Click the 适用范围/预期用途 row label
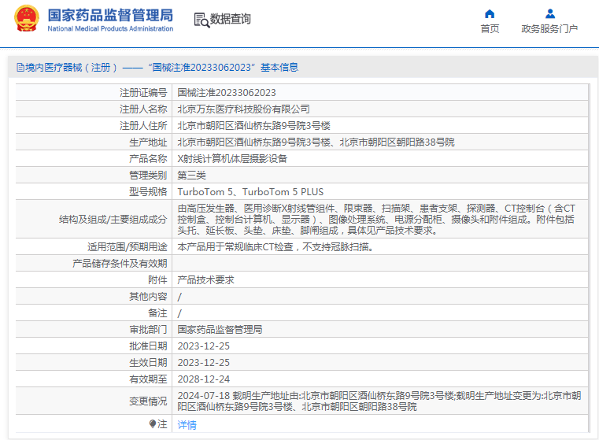This screenshot has width=599, height=440. (x=128, y=247)
